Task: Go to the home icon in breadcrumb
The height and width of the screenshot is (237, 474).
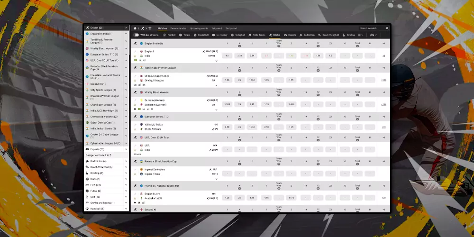Action: pyautogui.click(x=135, y=28)
